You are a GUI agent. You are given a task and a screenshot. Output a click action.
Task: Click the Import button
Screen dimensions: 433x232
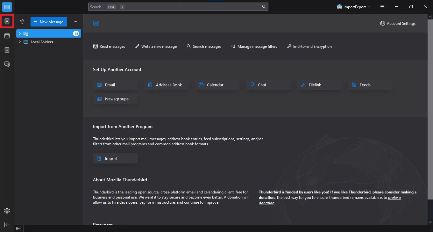[x=115, y=158]
